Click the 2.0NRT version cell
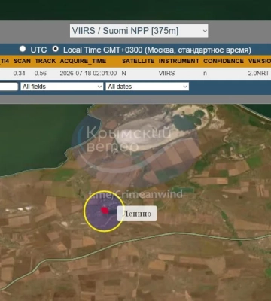The width and height of the screenshot is (271, 301). [259, 74]
